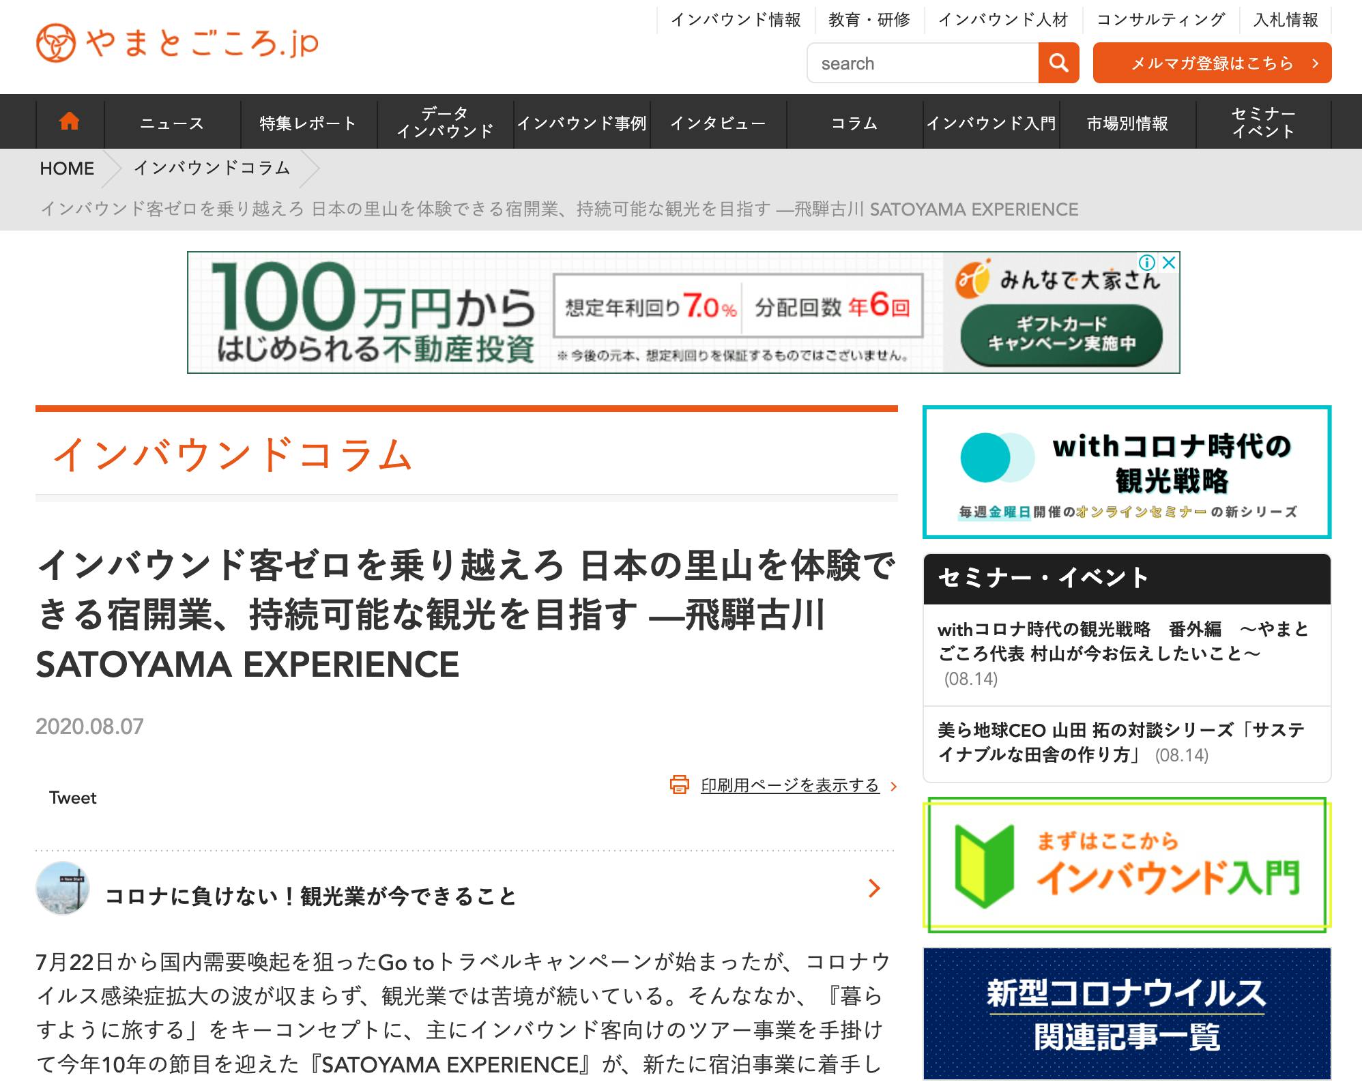Open the ad info icon
1362x1082 pixels.
[x=1147, y=263]
